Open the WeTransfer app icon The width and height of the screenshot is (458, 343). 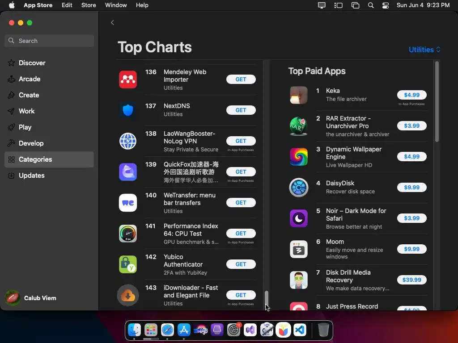click(x=127, y=203)
